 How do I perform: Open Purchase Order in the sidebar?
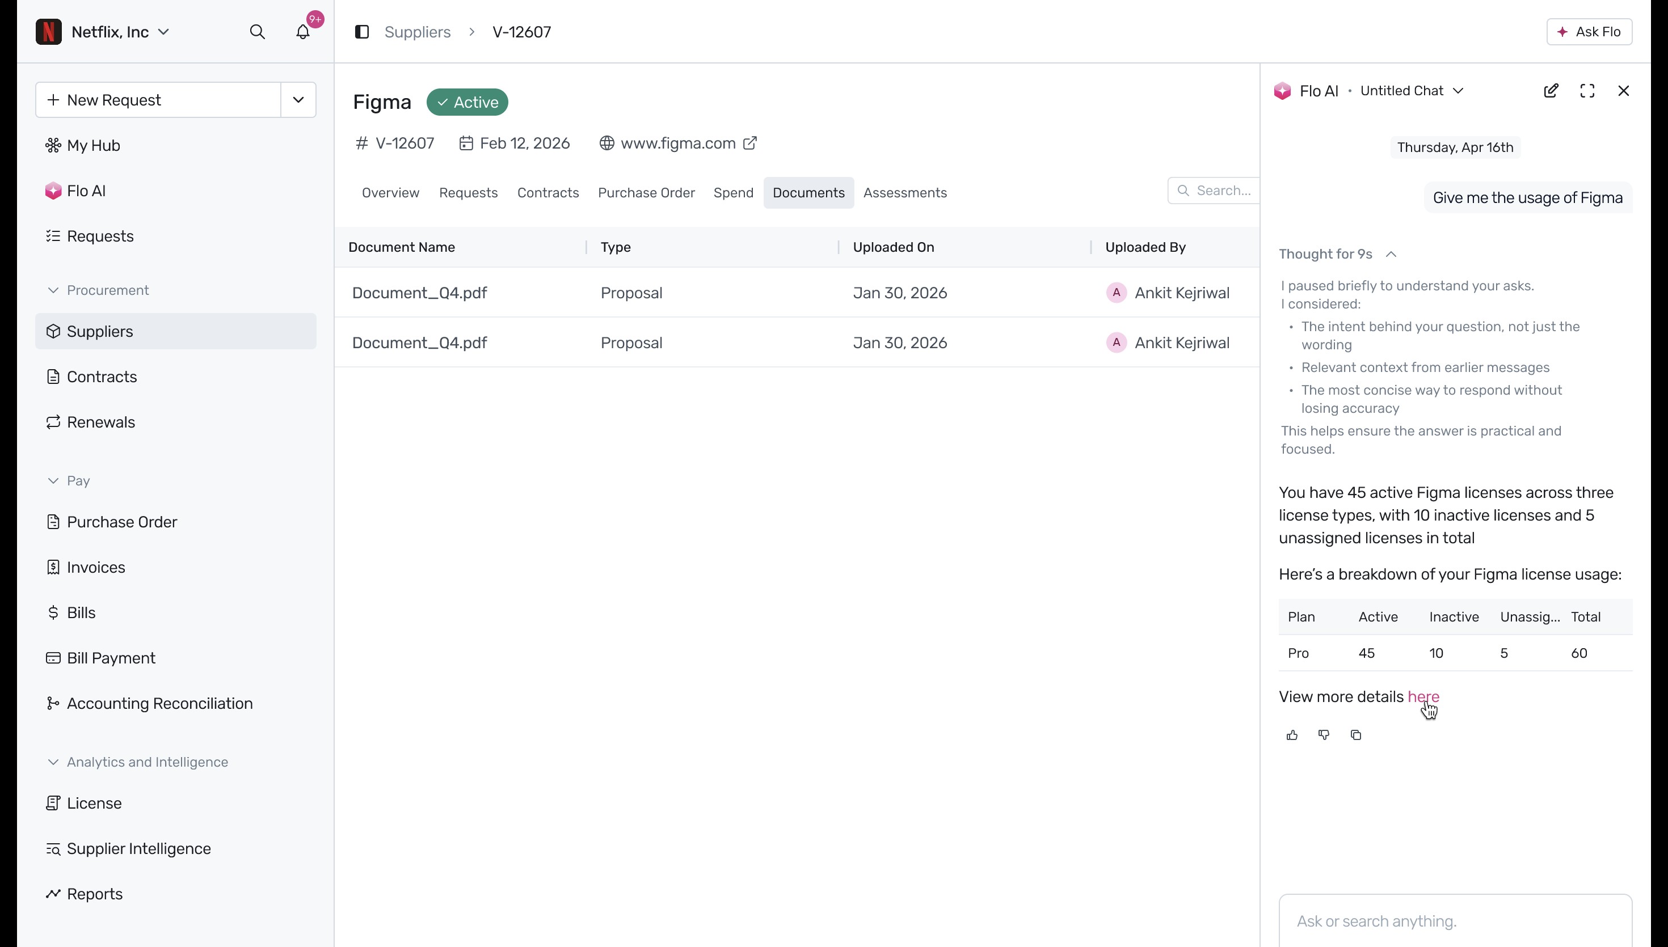pyautogui.click(x=176, y=522)
